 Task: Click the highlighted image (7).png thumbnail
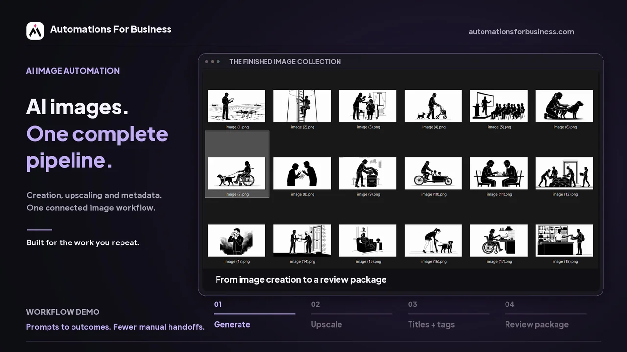pyautogui.click(x=237, y=173)
